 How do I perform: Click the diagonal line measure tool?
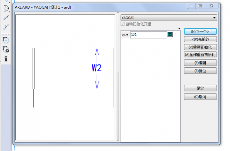[6, 17]
